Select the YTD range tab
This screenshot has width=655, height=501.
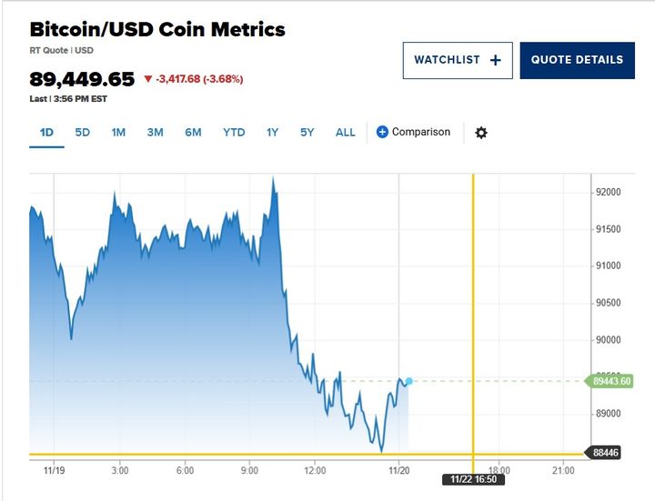234,133
